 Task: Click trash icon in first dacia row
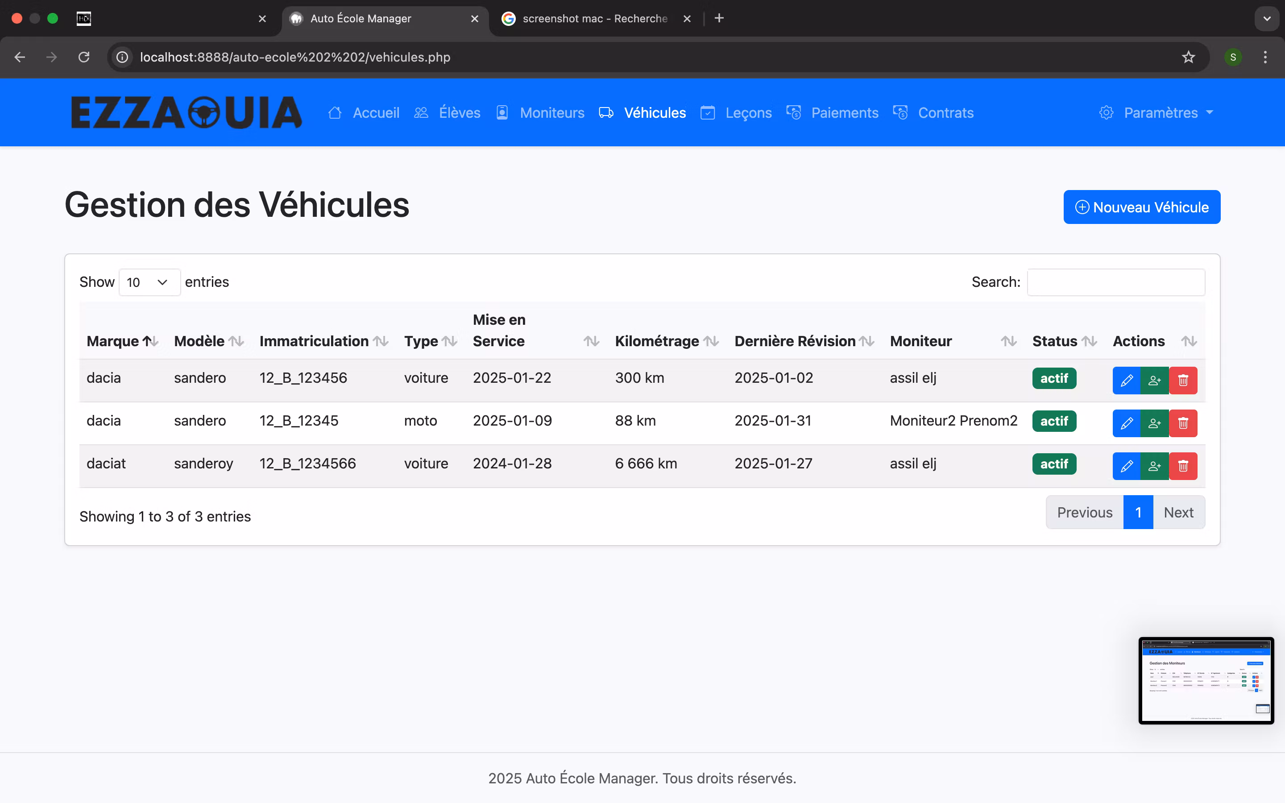pyautogui.click(x=1183, y=380)
